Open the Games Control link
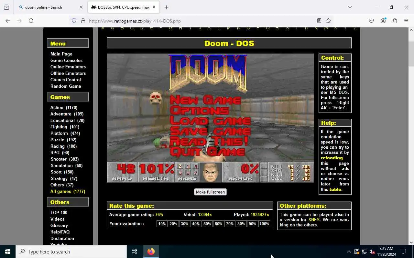This screenshot has height=258, width=414. pos(66,80)
